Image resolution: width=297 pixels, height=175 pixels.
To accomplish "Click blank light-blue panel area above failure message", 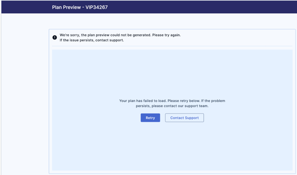I will [172, 72].
